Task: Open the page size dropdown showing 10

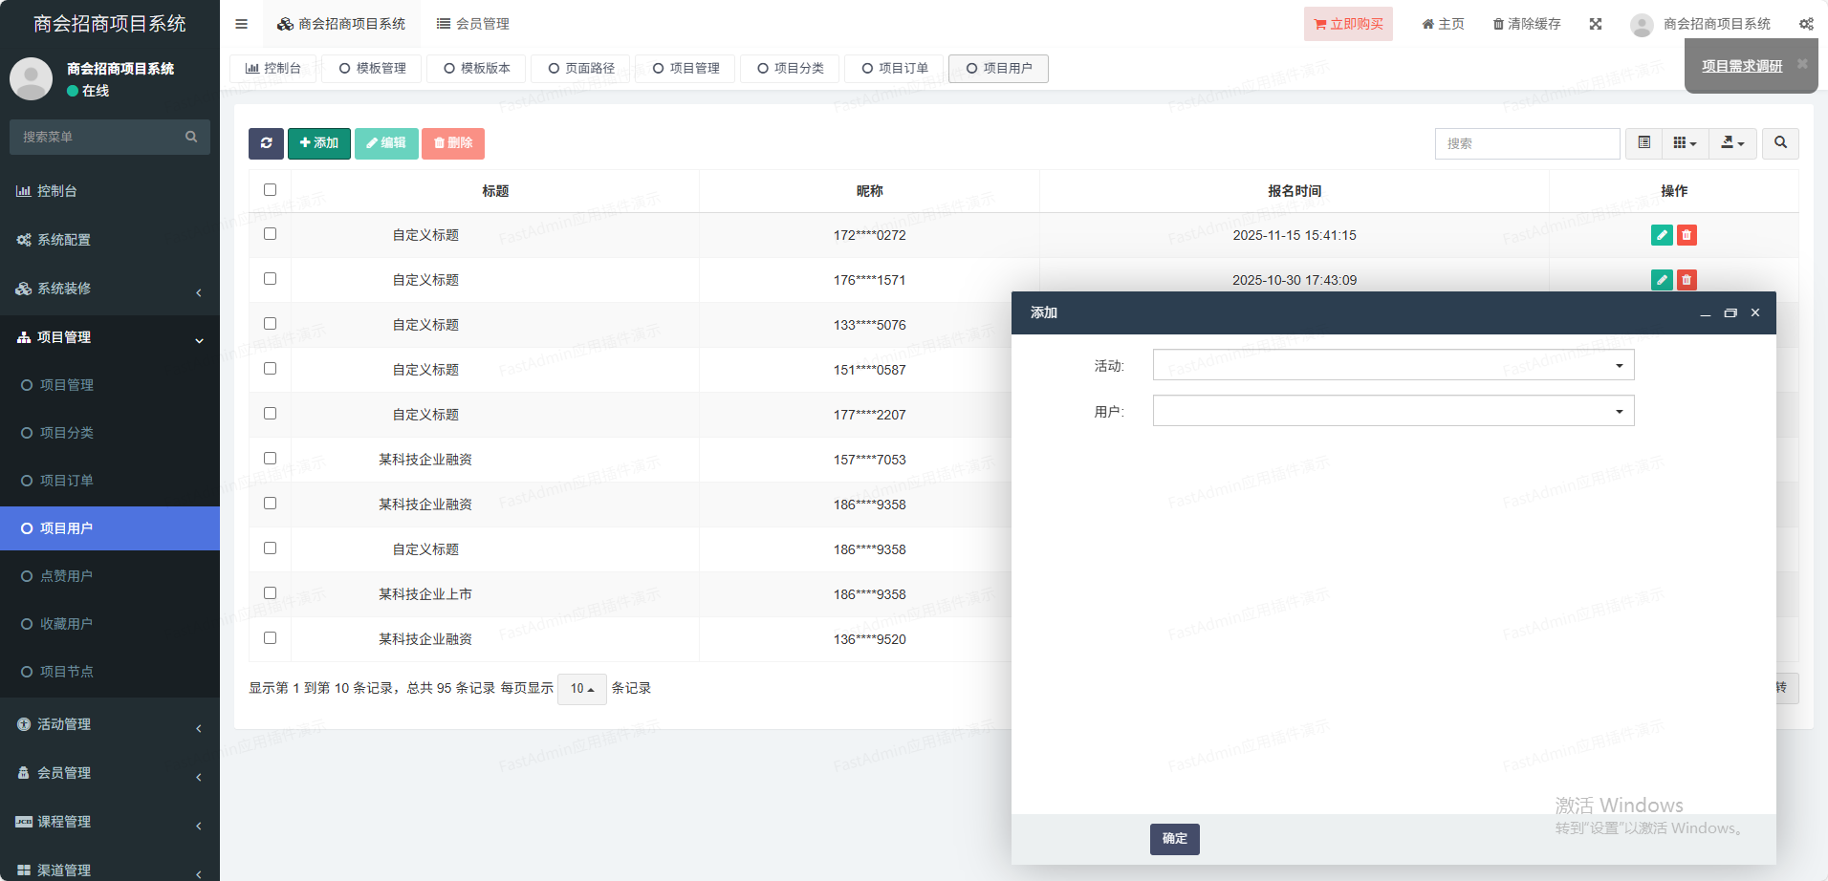Action: (x=581, y=688)
